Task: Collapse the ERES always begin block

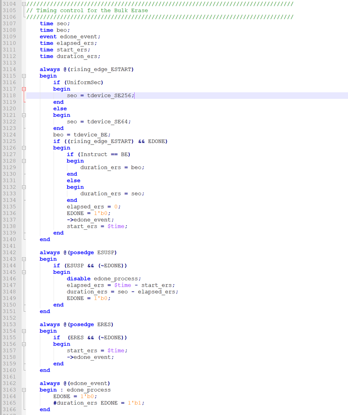Action: [24, 331]
